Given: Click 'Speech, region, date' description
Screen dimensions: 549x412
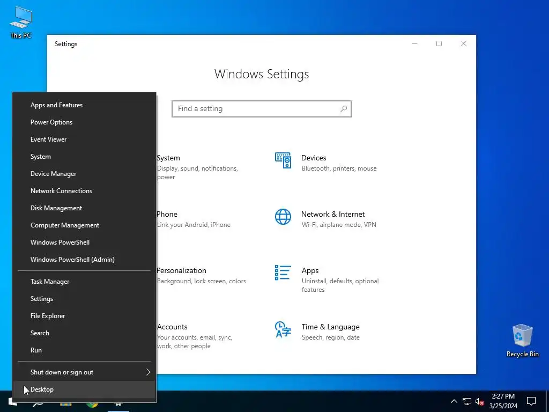Looking at the screenshot, I should [x=330, y=338].
